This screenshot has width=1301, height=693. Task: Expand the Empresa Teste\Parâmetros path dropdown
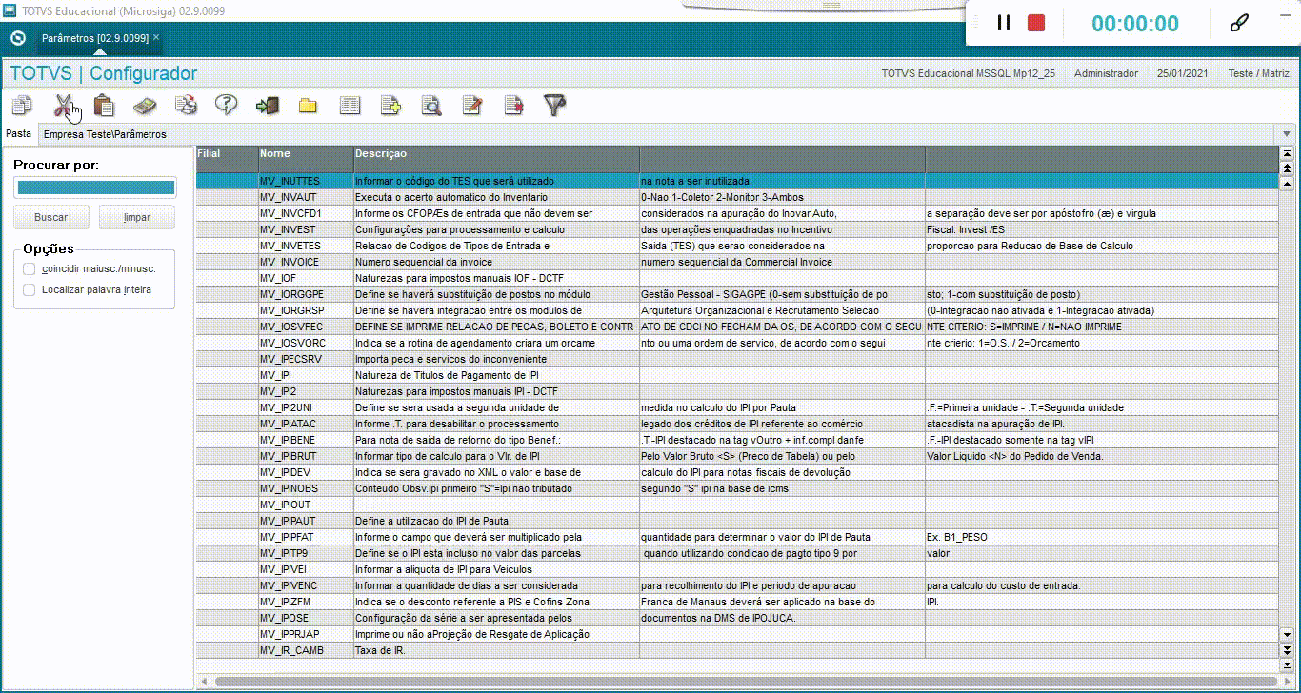click(x=1287, y=134)
